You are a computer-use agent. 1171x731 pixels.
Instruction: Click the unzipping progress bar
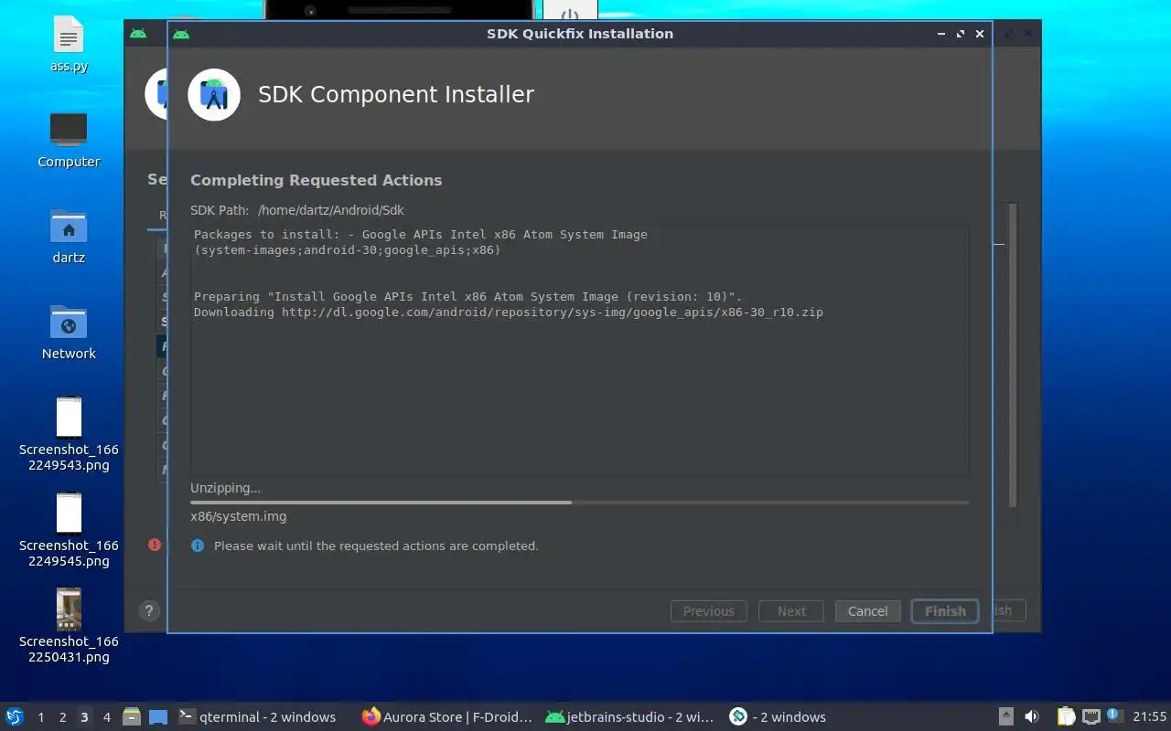point(579,503)
